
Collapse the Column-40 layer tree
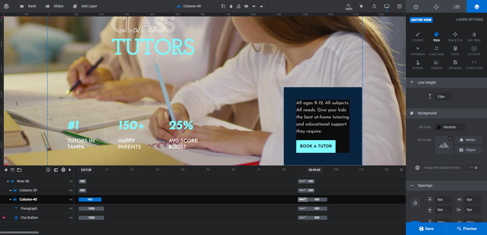coord(10,200)
